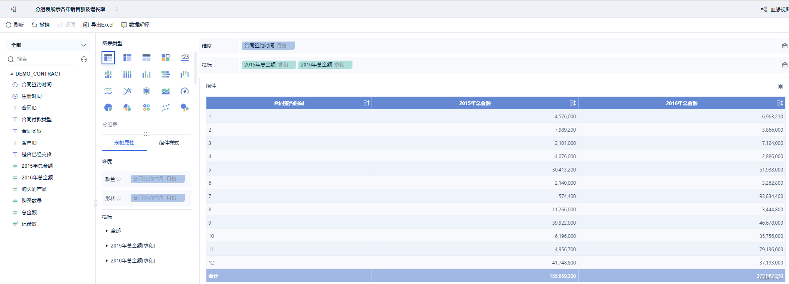Sort the 合同签约时间 column
The width and height of the screenshot is (789, 284).
point(366,103)
